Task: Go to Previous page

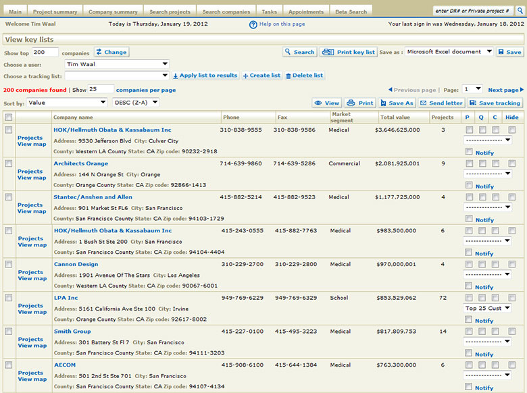Action: pos(412,90)
